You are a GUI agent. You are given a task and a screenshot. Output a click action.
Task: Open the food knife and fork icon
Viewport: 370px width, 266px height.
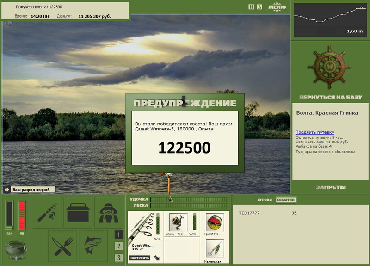[x=63, y=246]
